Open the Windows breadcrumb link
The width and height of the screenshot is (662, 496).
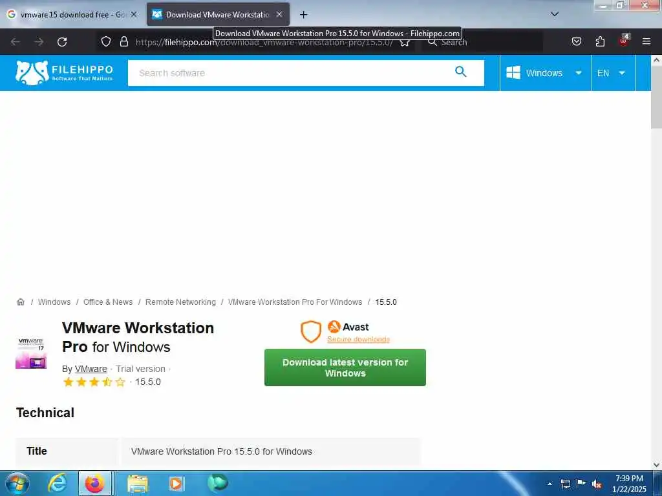(54, 302)
